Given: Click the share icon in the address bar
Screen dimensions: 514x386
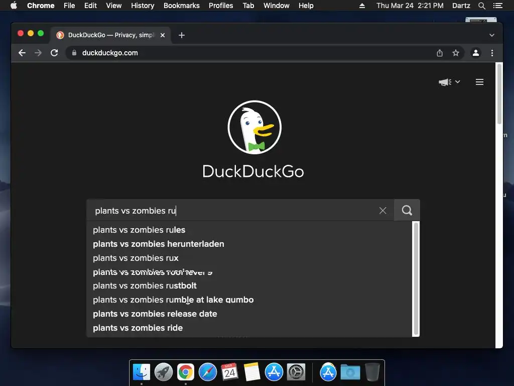Looking at the screenshot, I should tap(440, 53).
